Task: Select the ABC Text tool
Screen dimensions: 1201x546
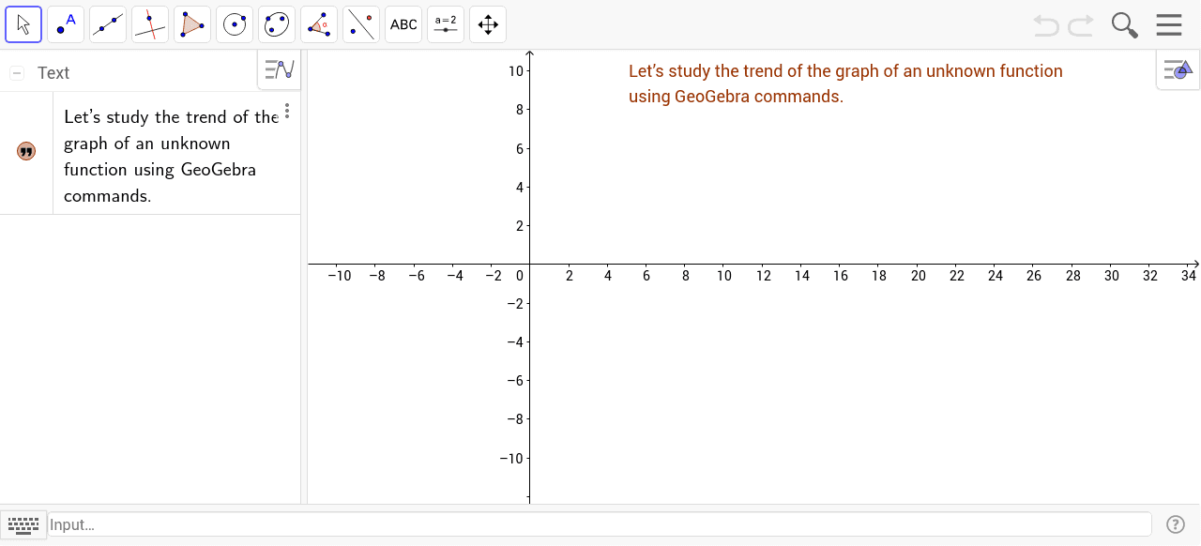Action: tap(403, 24)
